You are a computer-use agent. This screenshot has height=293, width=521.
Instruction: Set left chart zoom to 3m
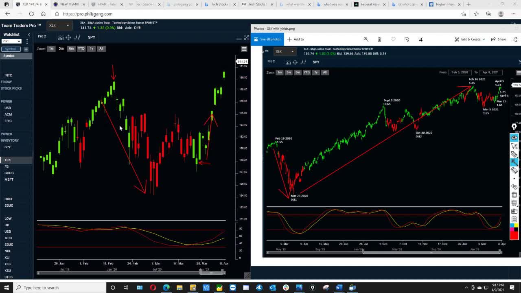(61, 49)
